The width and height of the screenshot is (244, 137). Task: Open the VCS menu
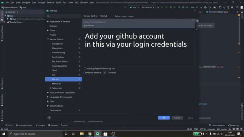pyautogui.click(x=77, y=3)
